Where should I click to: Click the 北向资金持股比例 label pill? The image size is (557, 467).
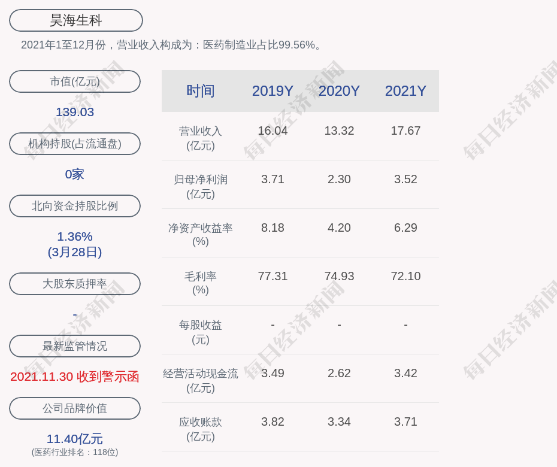tap(75, 206)
